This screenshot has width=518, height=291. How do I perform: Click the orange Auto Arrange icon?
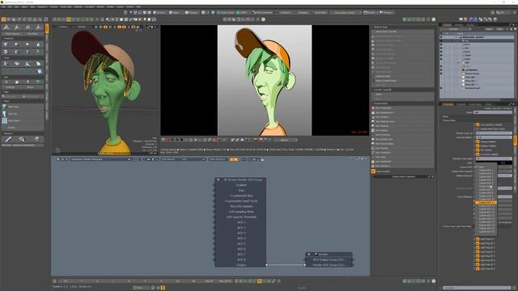tap(373, 171)
